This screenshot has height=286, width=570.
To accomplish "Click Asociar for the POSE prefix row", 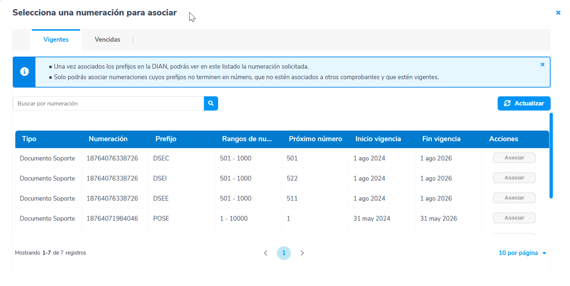I will tap(514, 218).
